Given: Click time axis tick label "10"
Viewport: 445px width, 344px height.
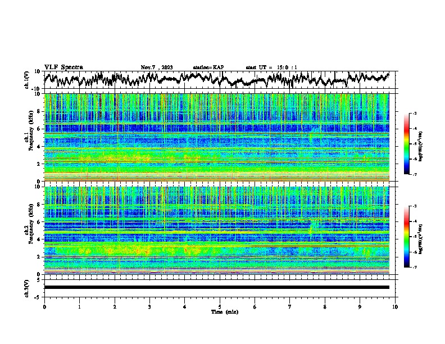Looking at the screenshot, I should 395,307.
